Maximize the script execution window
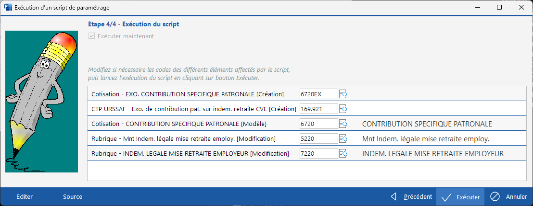Viewport: 533px width, 206px height. pyautogui.click(x=499, y=8)
